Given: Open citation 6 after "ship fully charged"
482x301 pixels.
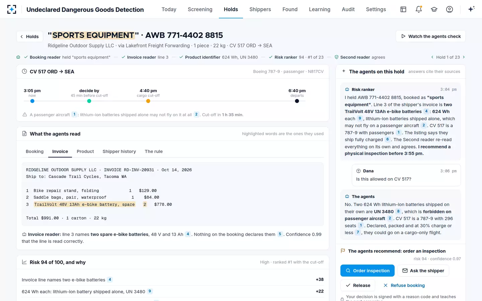Looking at the screenshot, I should pos(387,139).
